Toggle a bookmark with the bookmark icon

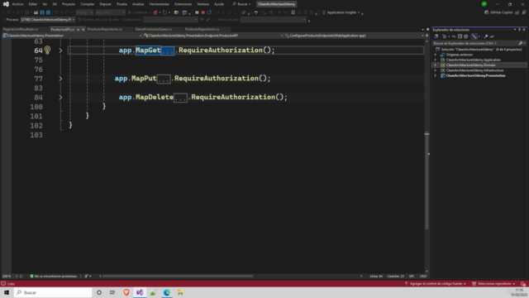pyautogui.click(x=293, y=12)
